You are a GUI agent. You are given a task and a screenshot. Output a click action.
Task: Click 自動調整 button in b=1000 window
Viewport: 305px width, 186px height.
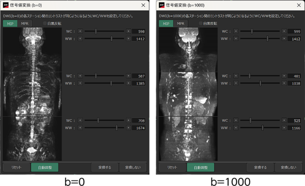[x=201, y=167]
